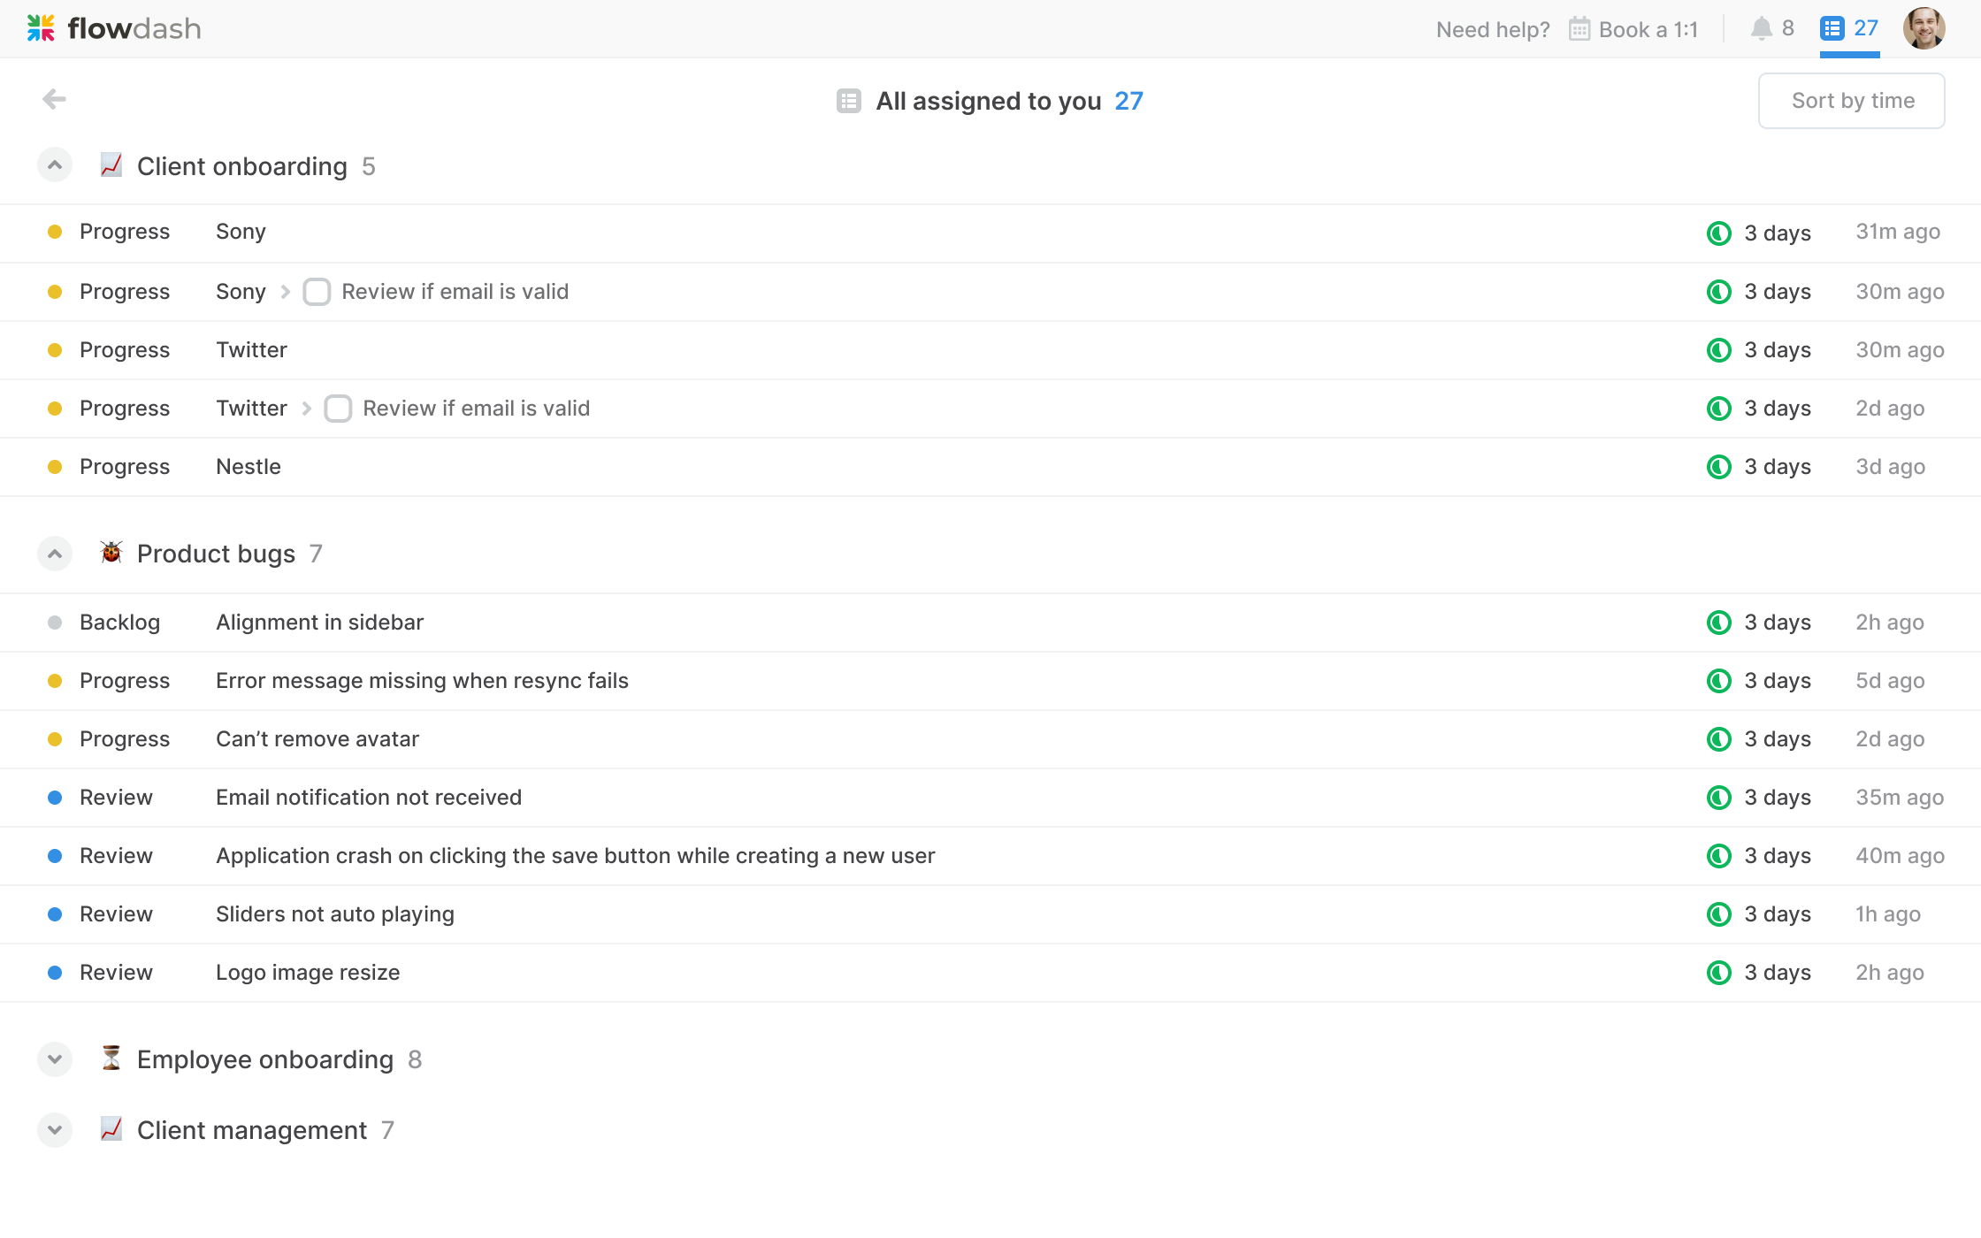
Task: Click the flowdash logo icon
Action: point(41,28)
